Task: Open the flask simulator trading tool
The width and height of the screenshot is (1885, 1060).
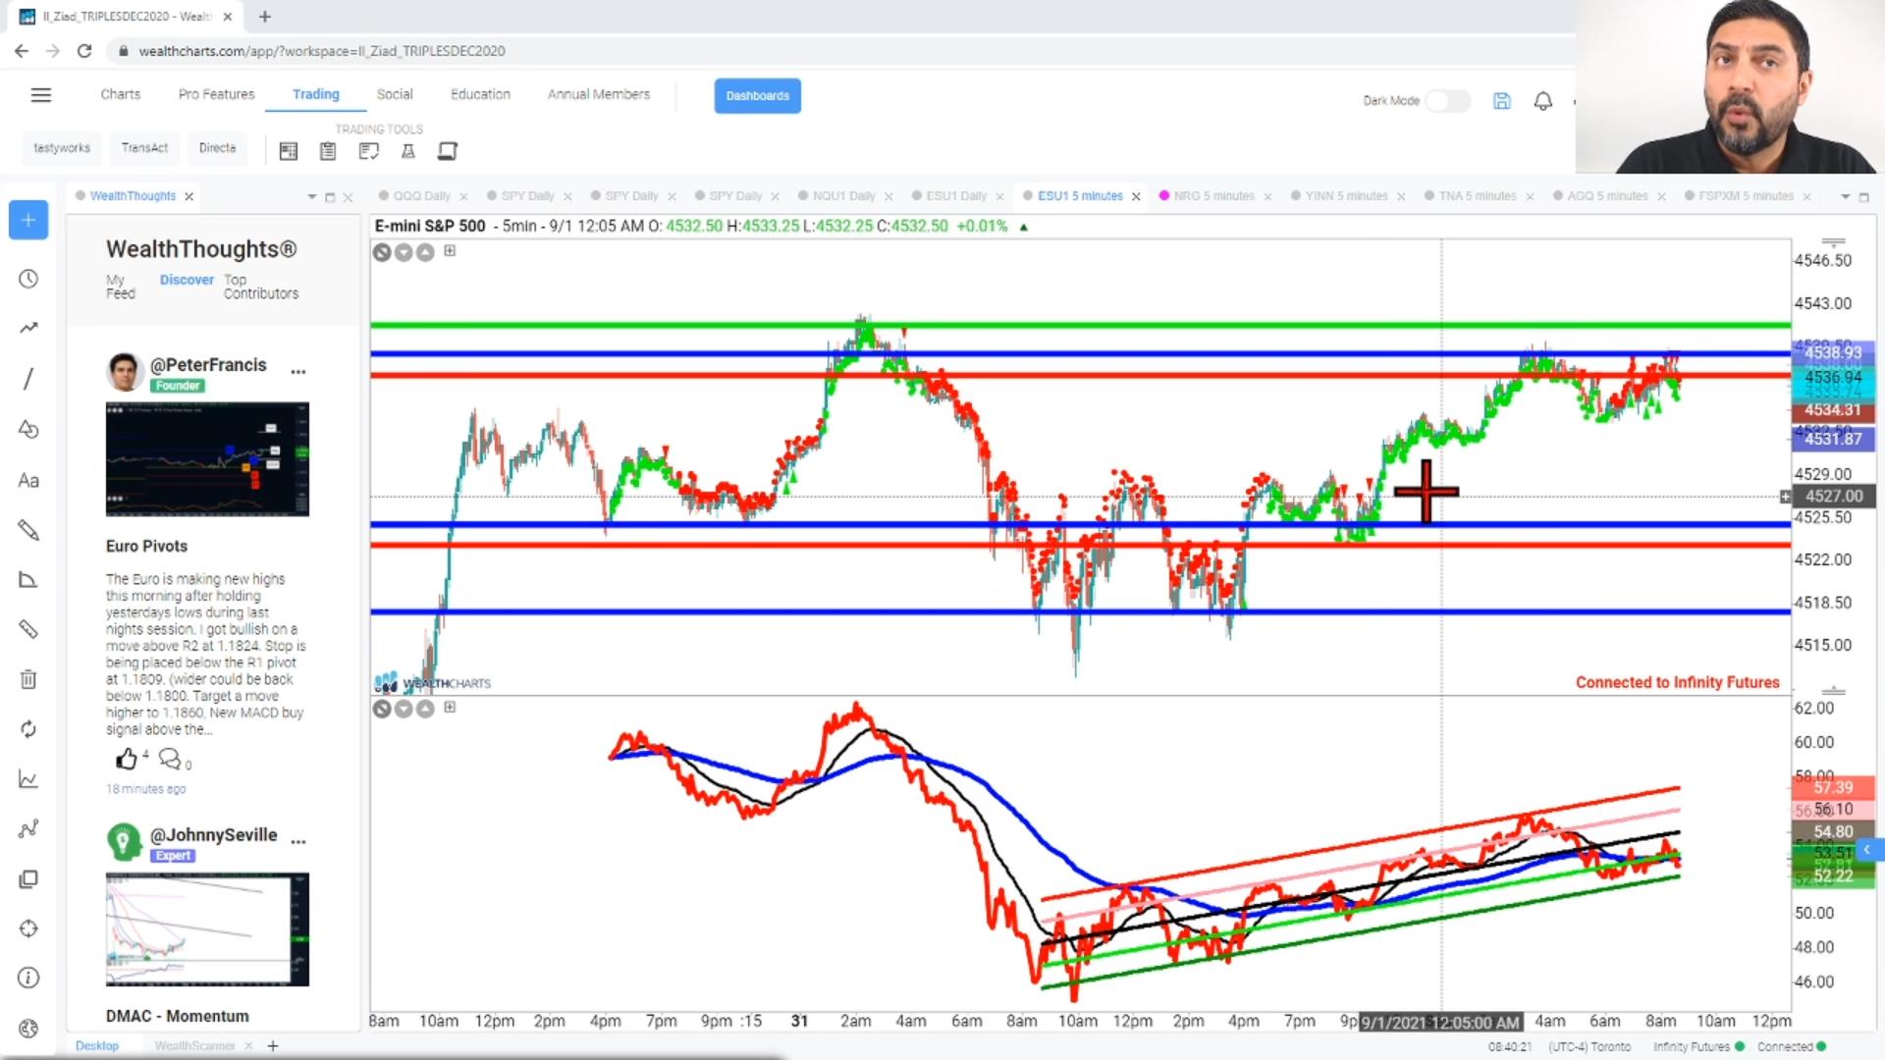Action: tap(408, 151)
